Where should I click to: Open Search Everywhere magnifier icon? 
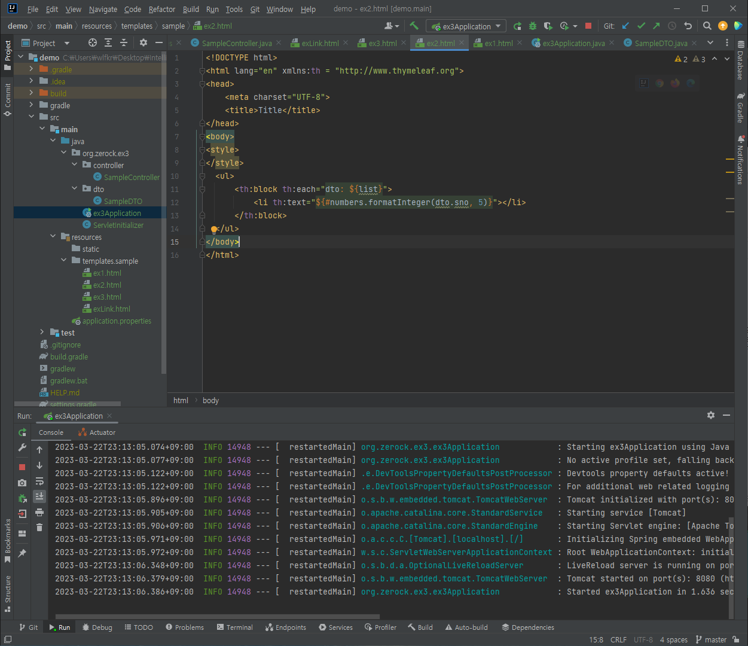point(707,26)
